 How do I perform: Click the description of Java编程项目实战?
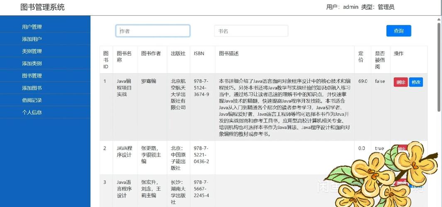[x=285, y=108]
